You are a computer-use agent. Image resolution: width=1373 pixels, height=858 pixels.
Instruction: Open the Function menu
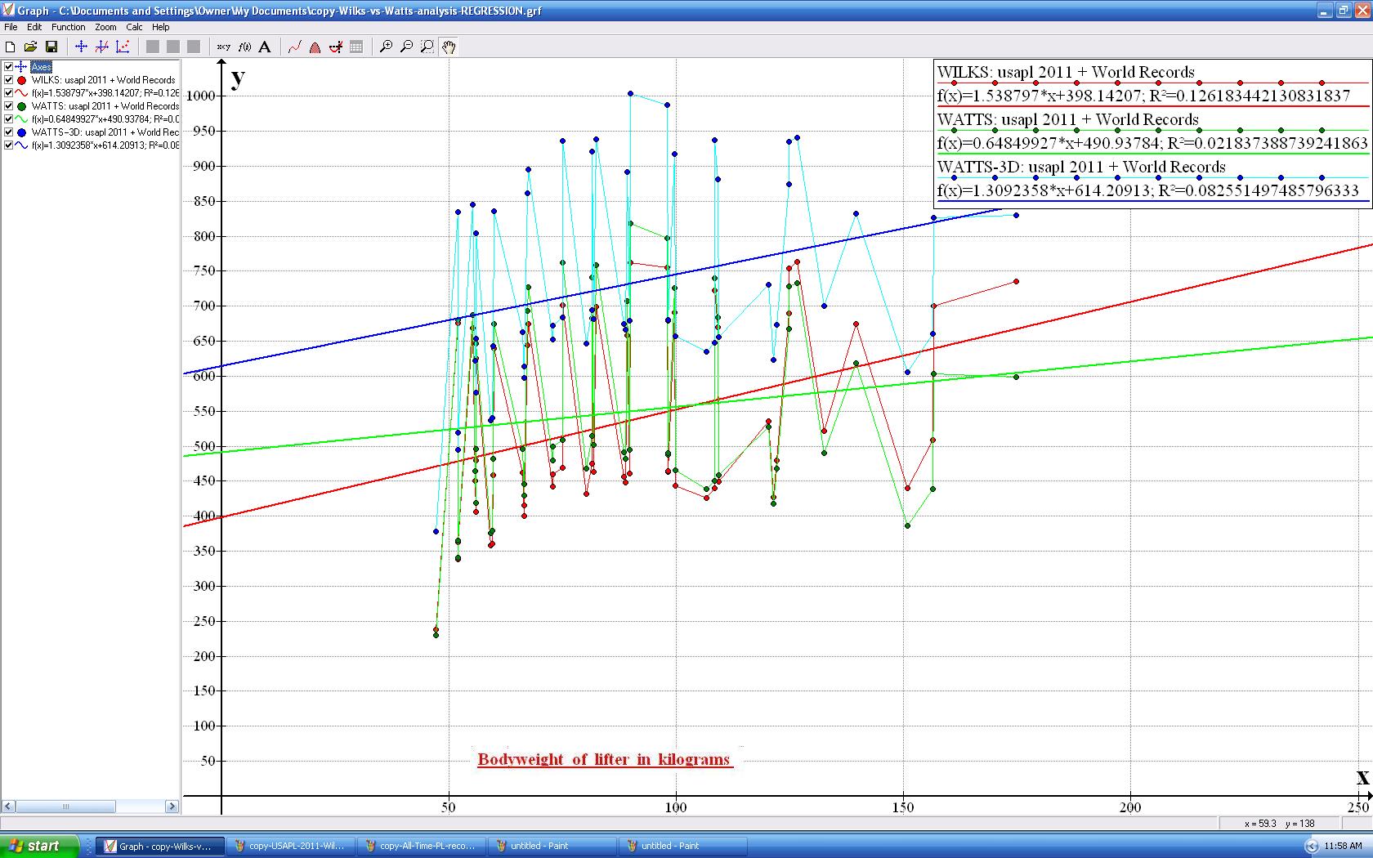coord(69,27)
